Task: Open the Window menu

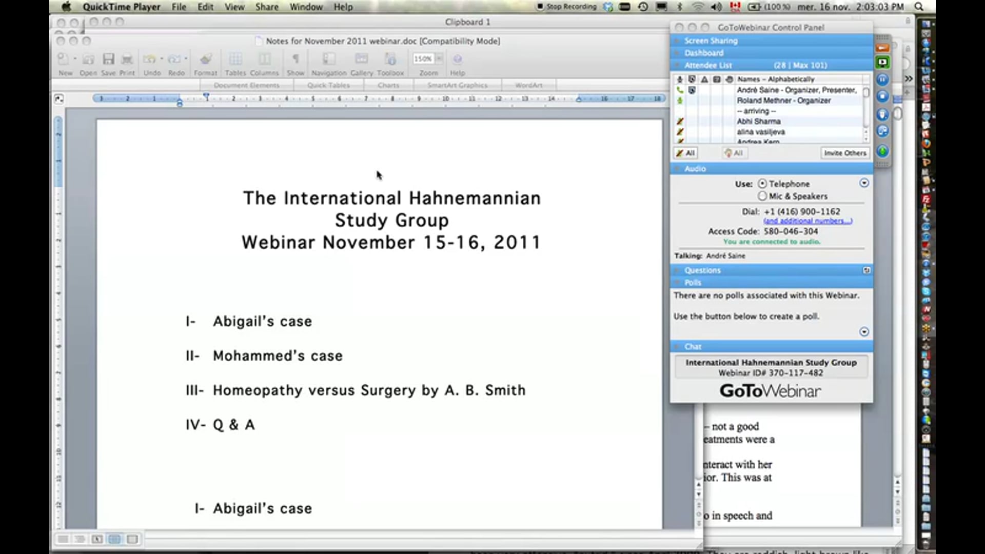Action: click(306, 7)
